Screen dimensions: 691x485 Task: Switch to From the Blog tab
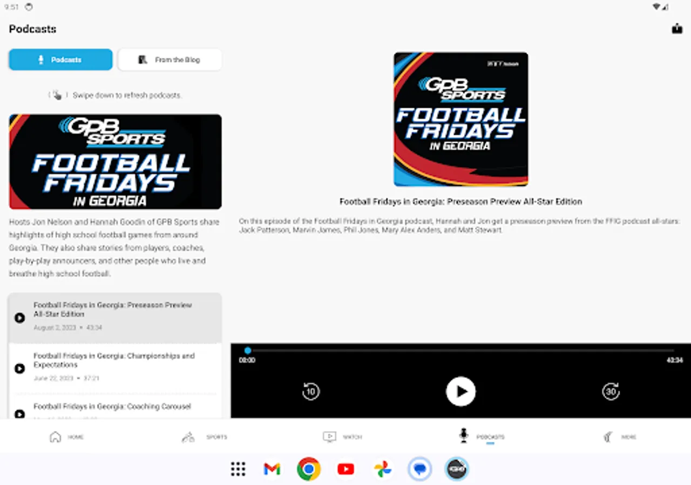point(170,60)
